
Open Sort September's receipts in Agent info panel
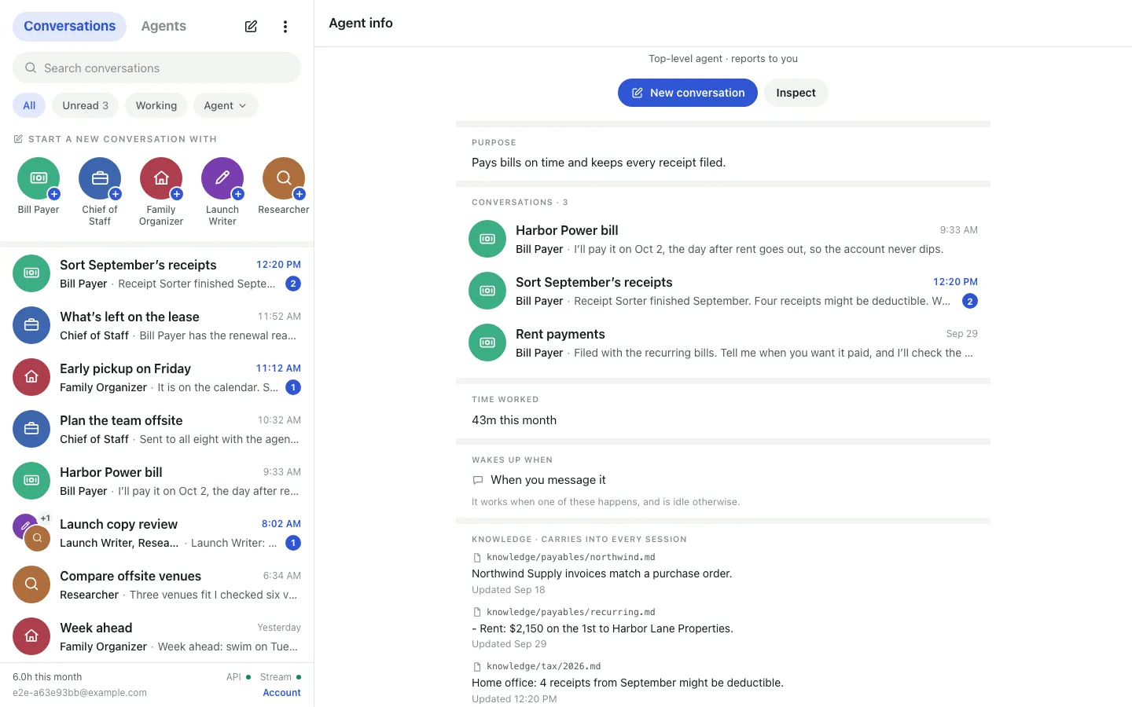click(x=723, y=291)
